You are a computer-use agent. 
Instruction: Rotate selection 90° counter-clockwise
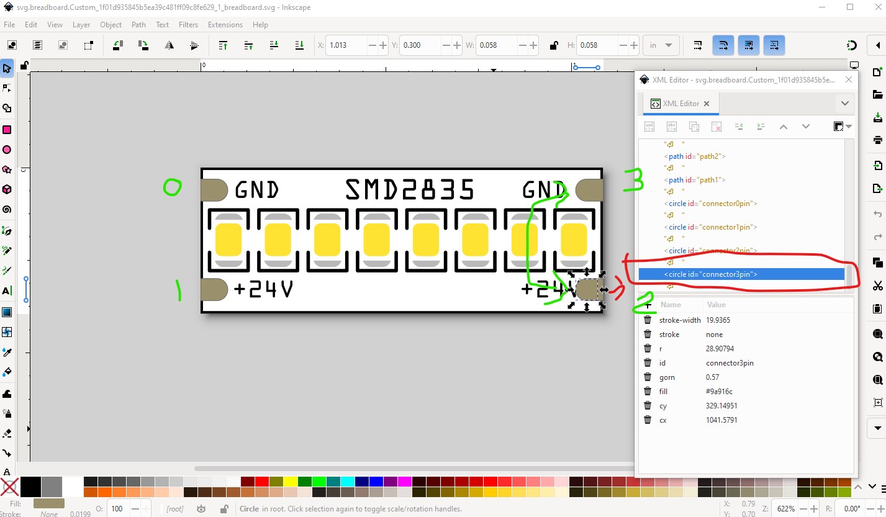pyautogui.click(x=117, y=45)
